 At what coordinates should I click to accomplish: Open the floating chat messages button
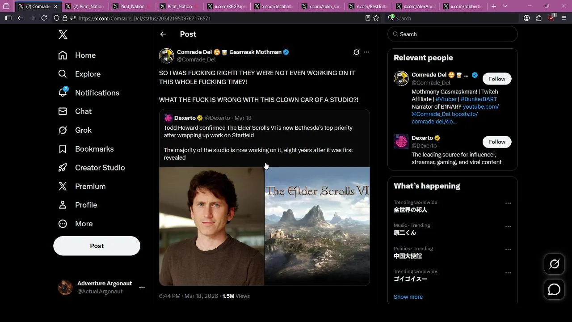click(x=554, y=289)
